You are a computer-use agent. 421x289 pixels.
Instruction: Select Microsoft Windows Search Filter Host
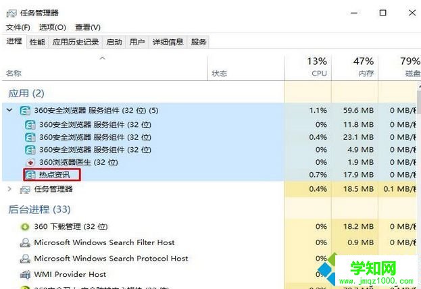coord(209,242)
